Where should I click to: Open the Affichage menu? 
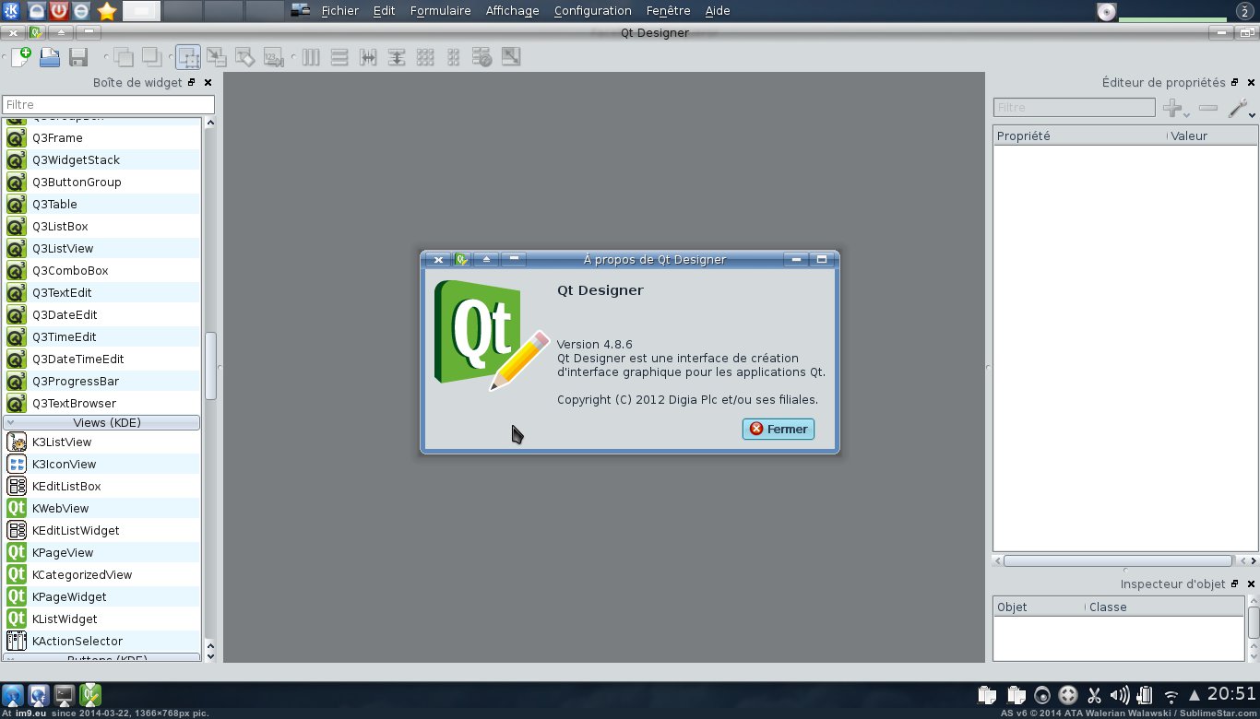(512, 11)
